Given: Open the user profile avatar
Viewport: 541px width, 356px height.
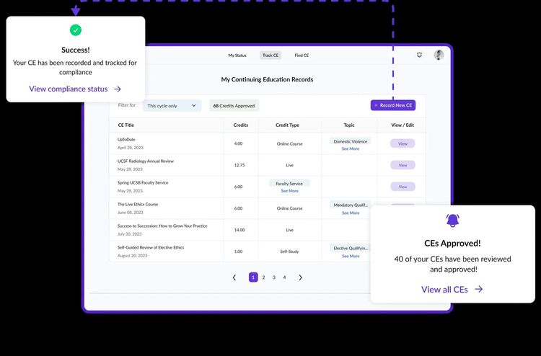Looking at the screenshot, I should pos(439,55).
